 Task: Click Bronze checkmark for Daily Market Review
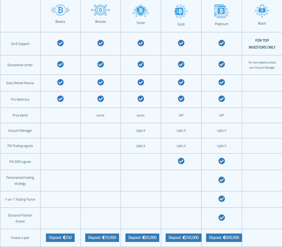coord(100,82)
